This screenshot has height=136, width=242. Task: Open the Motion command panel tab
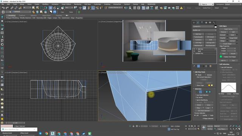point(206,23)
